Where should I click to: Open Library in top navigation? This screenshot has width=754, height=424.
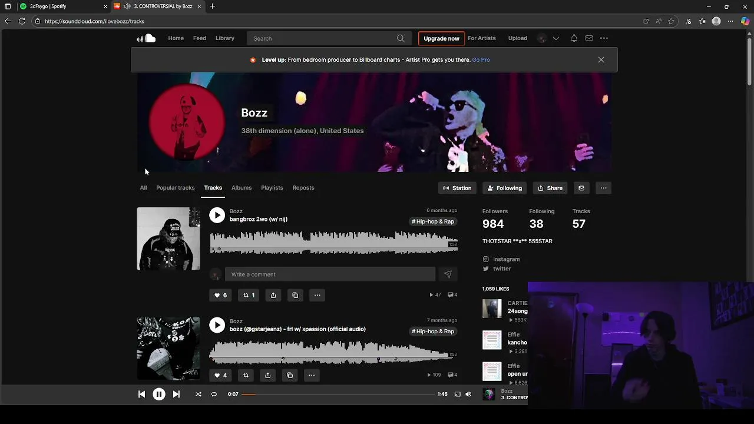(225, 38)
